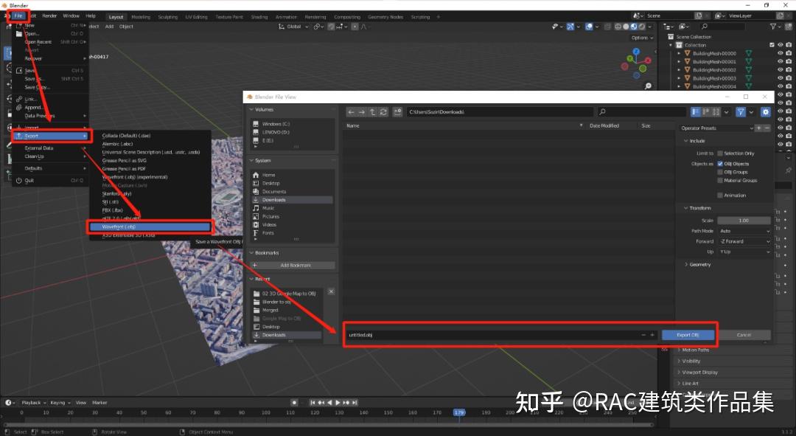This screenshot has width=796, height=436.
Task: Open outliner filter funnel
Action: 772,27
